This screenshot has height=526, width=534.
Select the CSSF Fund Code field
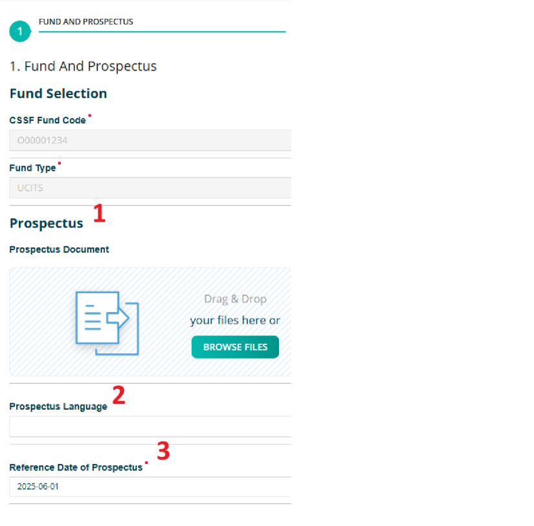150,140
